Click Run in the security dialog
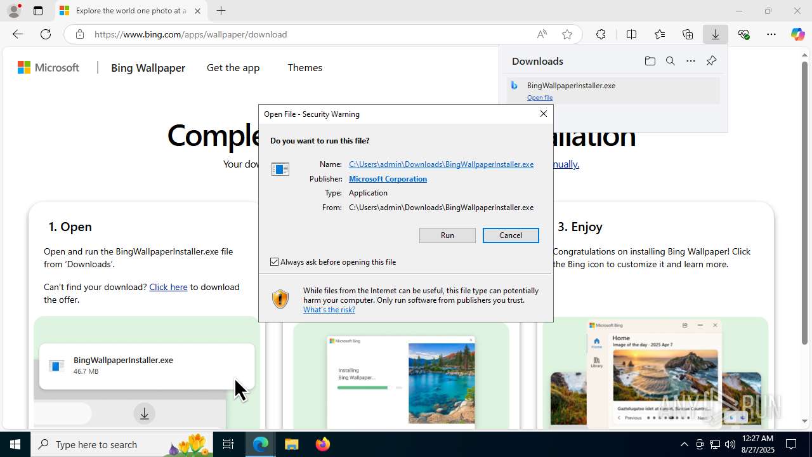 pyautogui.click(x=447, y=235)
